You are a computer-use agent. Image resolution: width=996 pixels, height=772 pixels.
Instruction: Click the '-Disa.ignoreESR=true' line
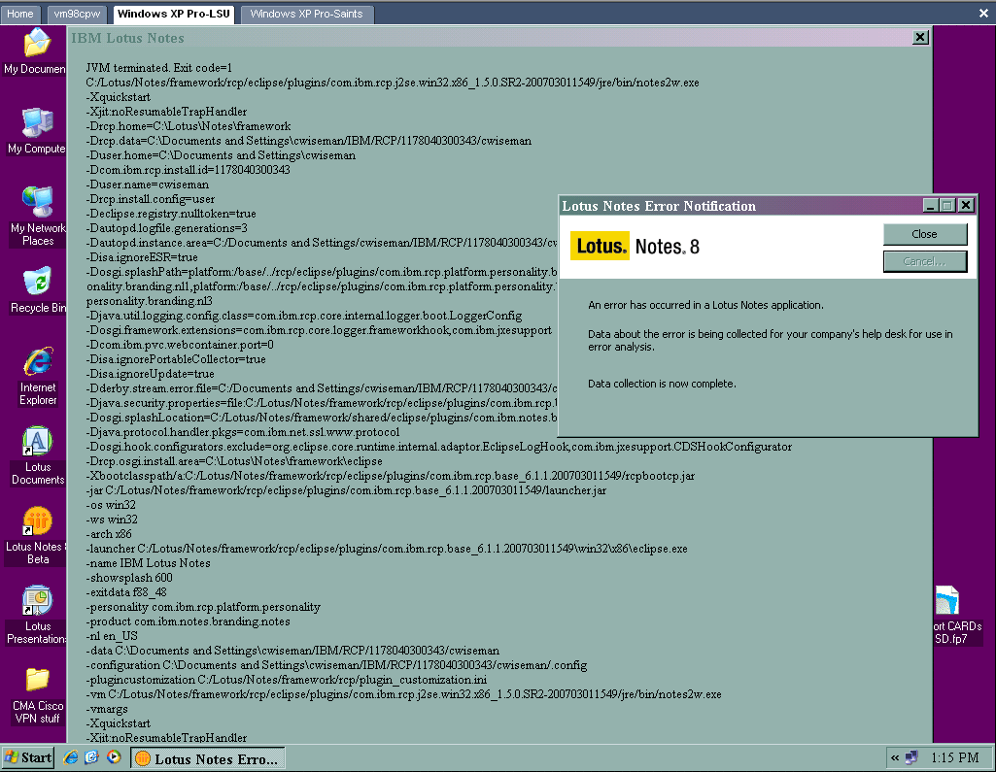143,257
